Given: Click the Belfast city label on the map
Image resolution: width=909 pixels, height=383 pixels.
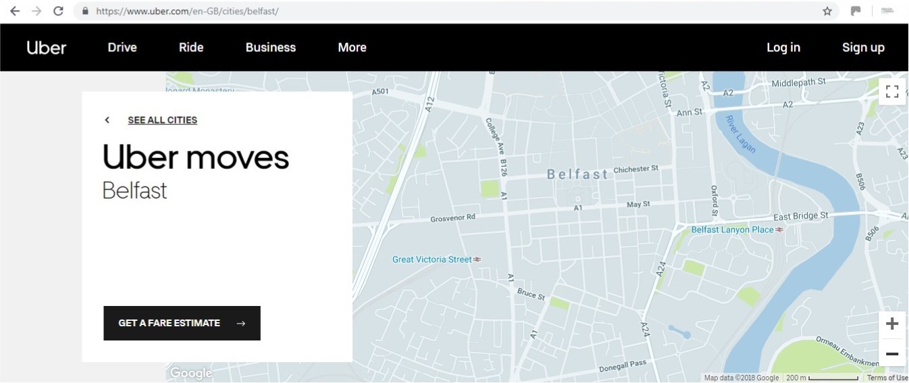Looking at the screenshot, I should tap(577, 174).
